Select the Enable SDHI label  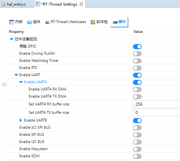[29, 156]
